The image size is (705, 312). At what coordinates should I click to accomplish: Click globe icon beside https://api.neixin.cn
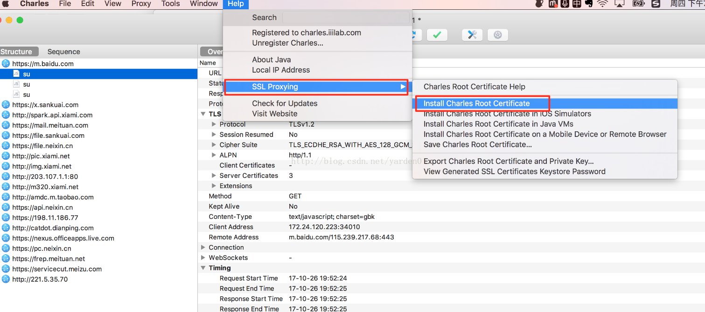pyautogui.click(x=6, y=207)
